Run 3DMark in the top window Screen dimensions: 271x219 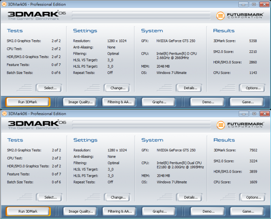pos(28,102)
